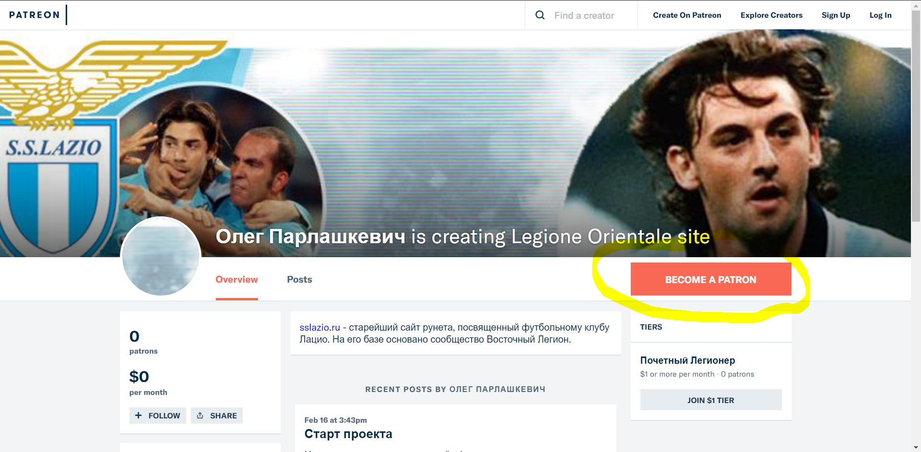Viewport: 921px width, 452px height.
Task: Switch to the Posts tab
Action: coord(299,280)
